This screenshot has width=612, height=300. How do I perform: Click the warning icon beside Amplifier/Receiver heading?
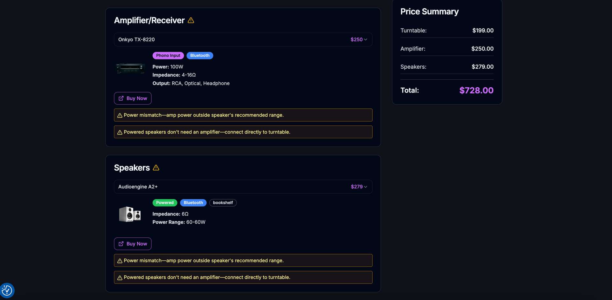[191, 20]
